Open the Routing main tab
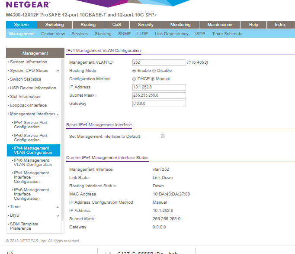 tap(88, 25)
